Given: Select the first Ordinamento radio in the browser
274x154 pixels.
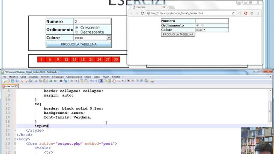Looking at the screenshot, I should pos(197,25).
